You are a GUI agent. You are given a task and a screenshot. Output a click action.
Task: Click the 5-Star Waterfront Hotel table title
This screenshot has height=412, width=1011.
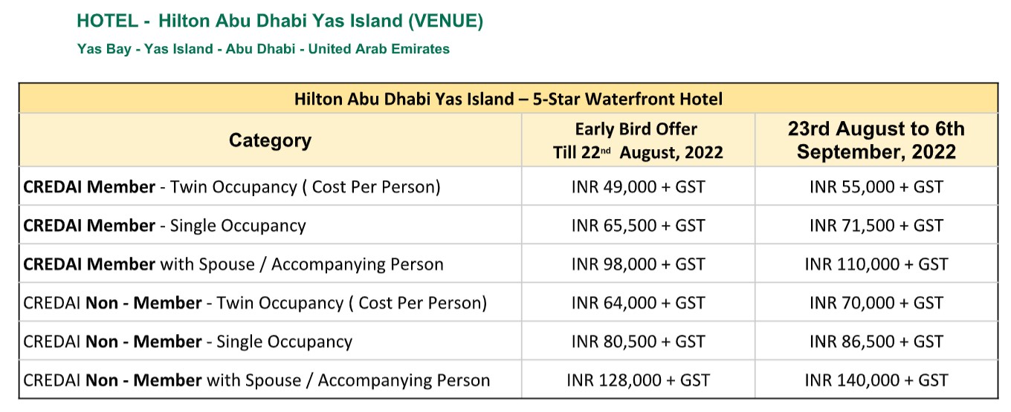pos(508,99)
